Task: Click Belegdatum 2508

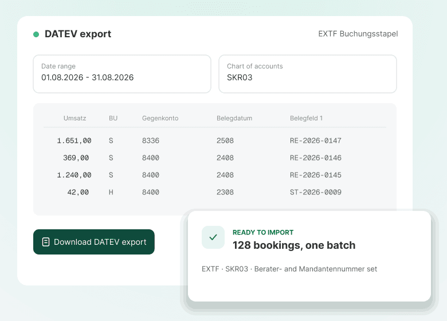Action: click(x=225, y=140)
